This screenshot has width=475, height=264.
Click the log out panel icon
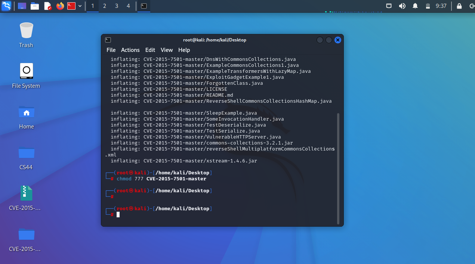[x=472, y=6]
